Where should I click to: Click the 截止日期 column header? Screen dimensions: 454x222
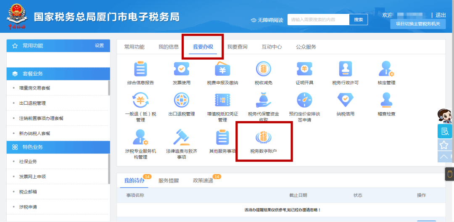[x=298, y=195]
